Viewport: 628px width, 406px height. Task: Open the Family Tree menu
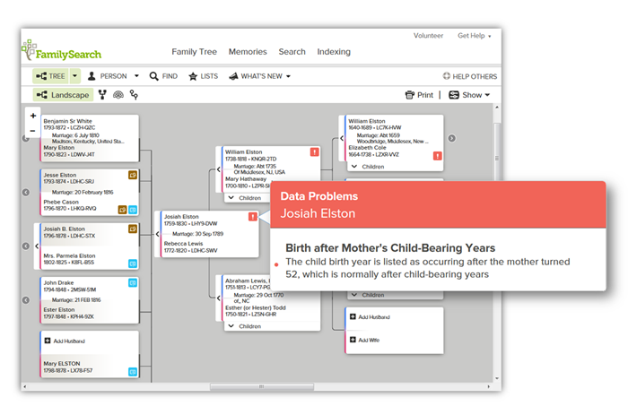pyautogui.click(x=195, y=52)
